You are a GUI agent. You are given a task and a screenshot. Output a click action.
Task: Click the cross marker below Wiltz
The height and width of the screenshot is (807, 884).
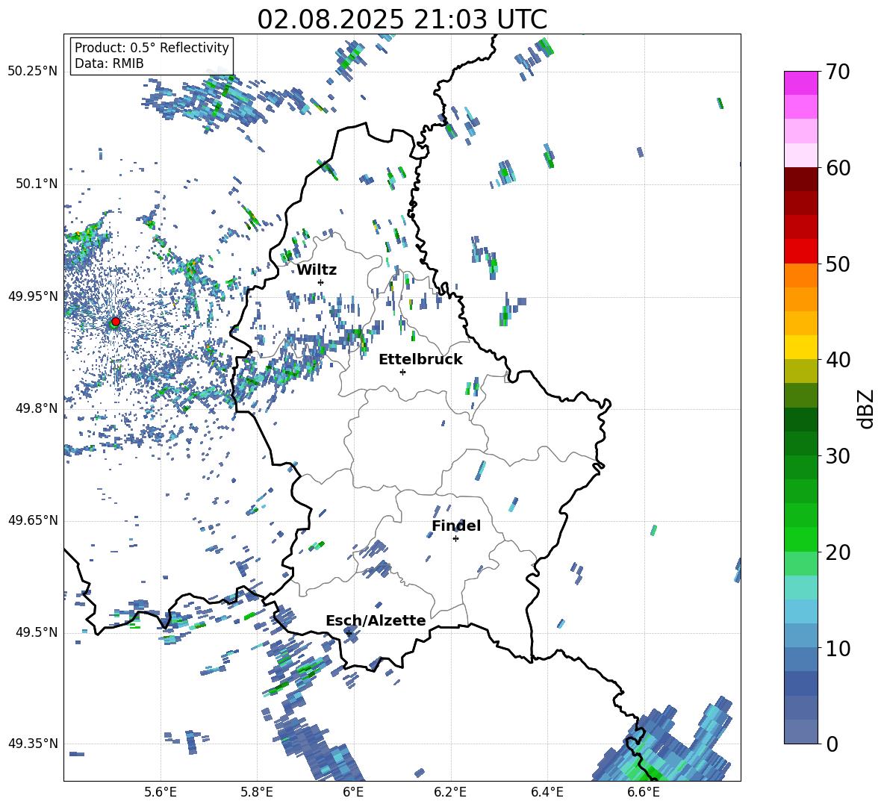pyautogui.click(x=321, y=282)
